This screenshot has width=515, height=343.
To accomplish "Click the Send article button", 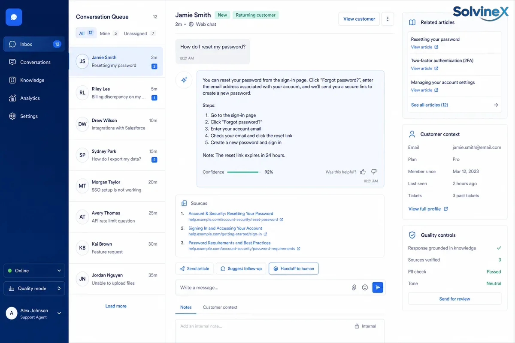I will (194, 269).
